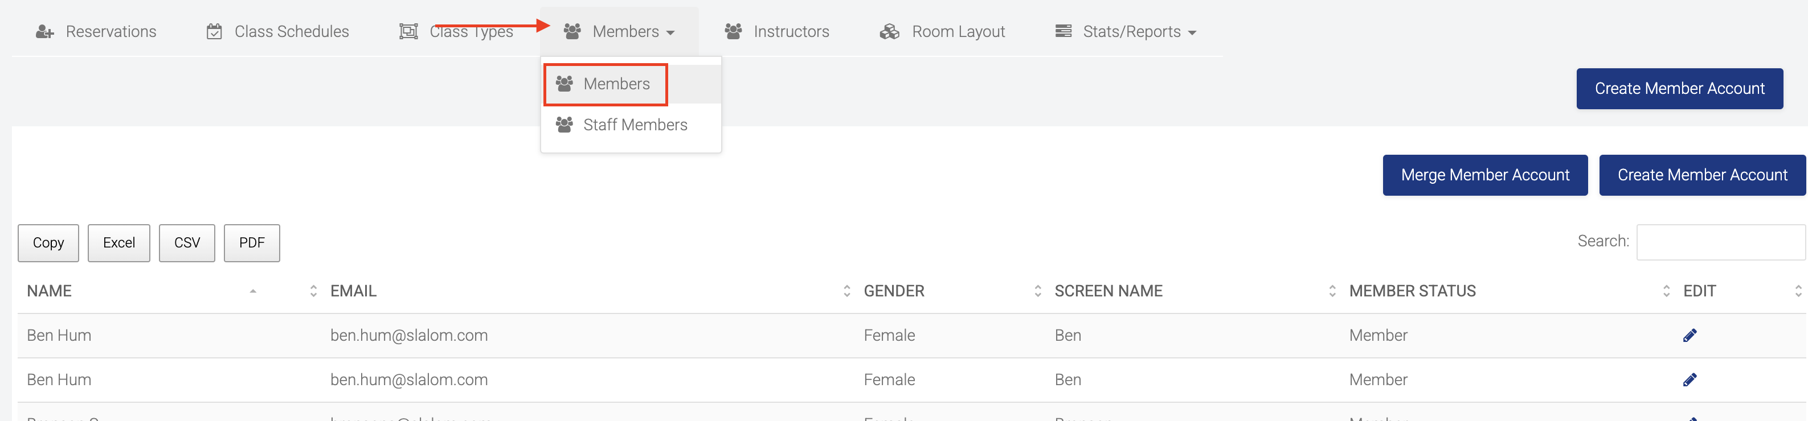Click the Class Schedules calendar icon
Screen dimensions: 1808x421
[x=214, y=31]
